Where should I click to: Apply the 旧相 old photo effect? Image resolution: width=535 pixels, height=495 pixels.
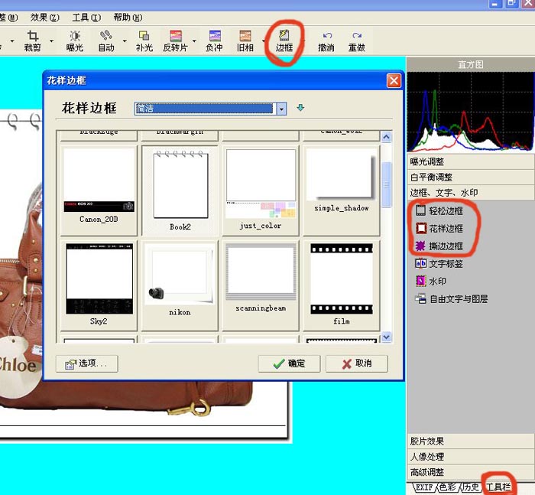[245, 41]
